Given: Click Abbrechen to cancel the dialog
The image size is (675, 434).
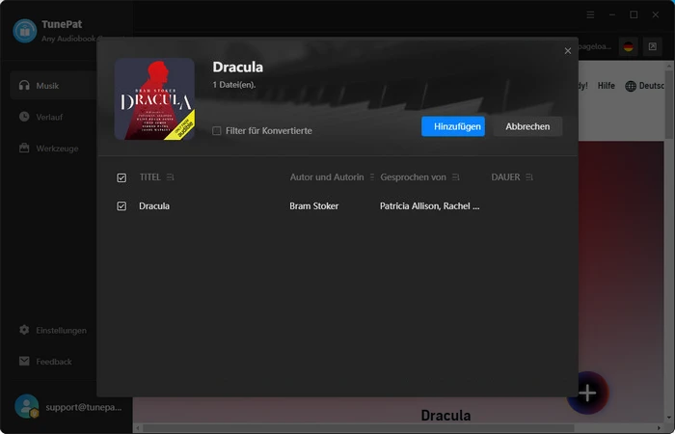Looking at the screenshot, I should (527, 126).
